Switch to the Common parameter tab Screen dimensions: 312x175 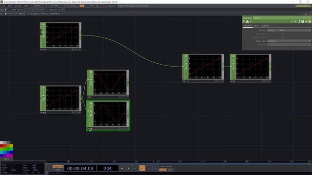coord(265,26)
